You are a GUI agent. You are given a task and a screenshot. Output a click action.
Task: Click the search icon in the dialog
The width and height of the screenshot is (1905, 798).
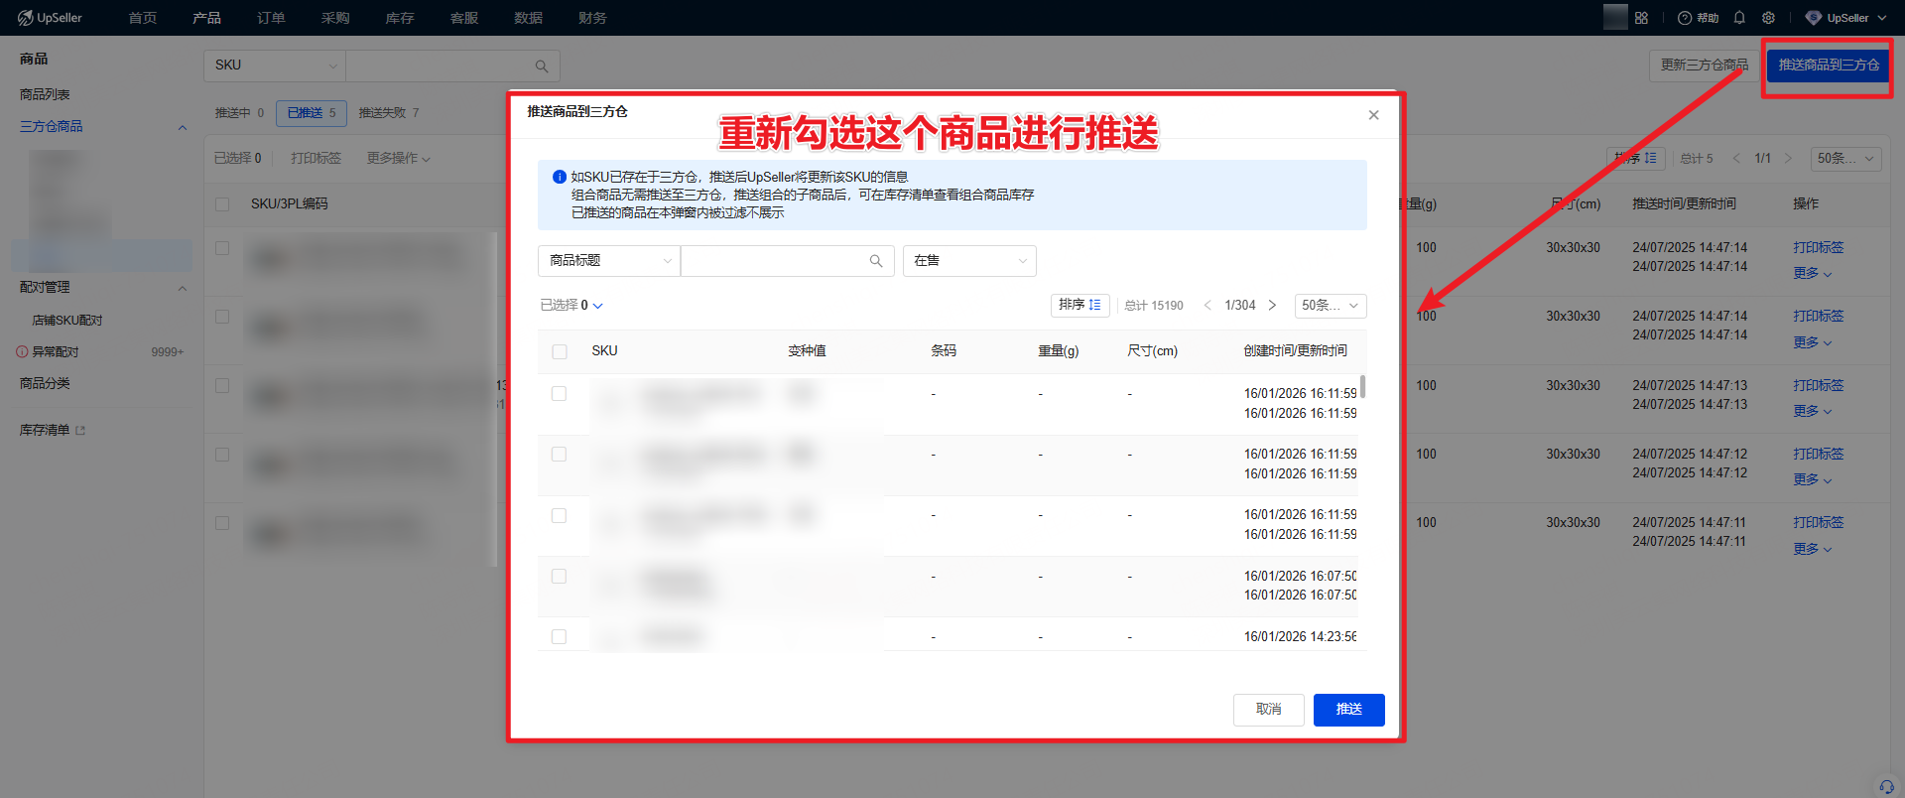(x=875, y=261)
